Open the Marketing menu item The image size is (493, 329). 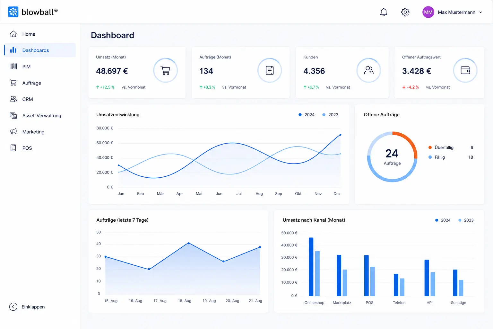click(x=40, y=132)
